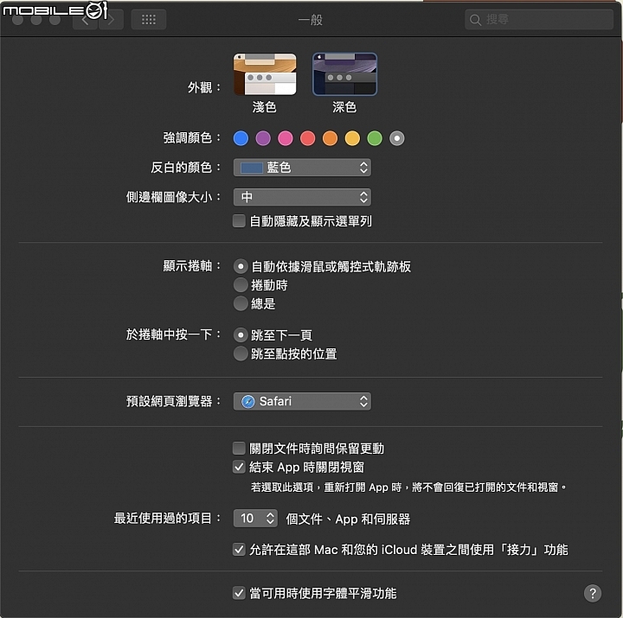Image resolution: width=623 pixels, height=618 pixels.
Task: Click the 一般 window title
Action: 311,20
